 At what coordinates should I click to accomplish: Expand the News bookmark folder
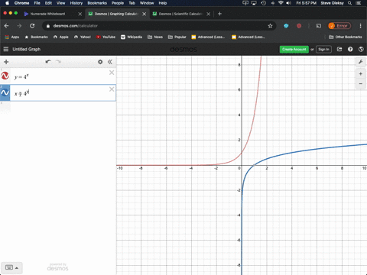(x=155, y=37)
